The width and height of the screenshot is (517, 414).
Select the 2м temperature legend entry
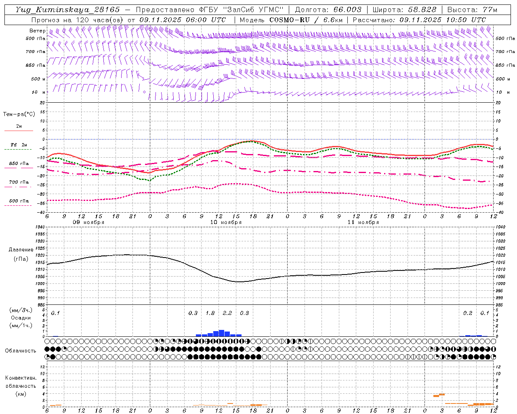19,128
